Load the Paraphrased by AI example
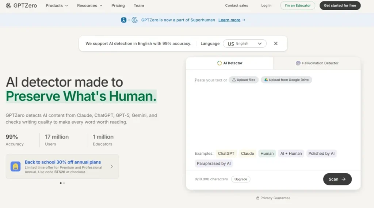 (214, 163)
